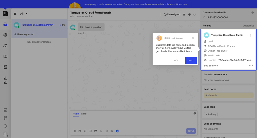Insert saved reply bookmark icon
This screenshot has height=138, width=257.
(80, 131)
